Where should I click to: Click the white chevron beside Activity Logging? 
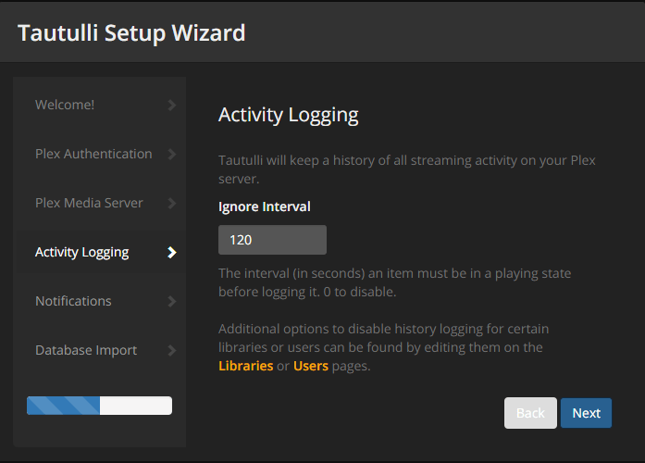(x=172, y=253)
